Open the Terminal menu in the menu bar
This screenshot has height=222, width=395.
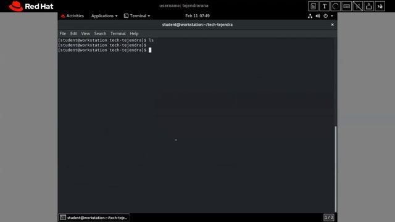coord(118,33)
